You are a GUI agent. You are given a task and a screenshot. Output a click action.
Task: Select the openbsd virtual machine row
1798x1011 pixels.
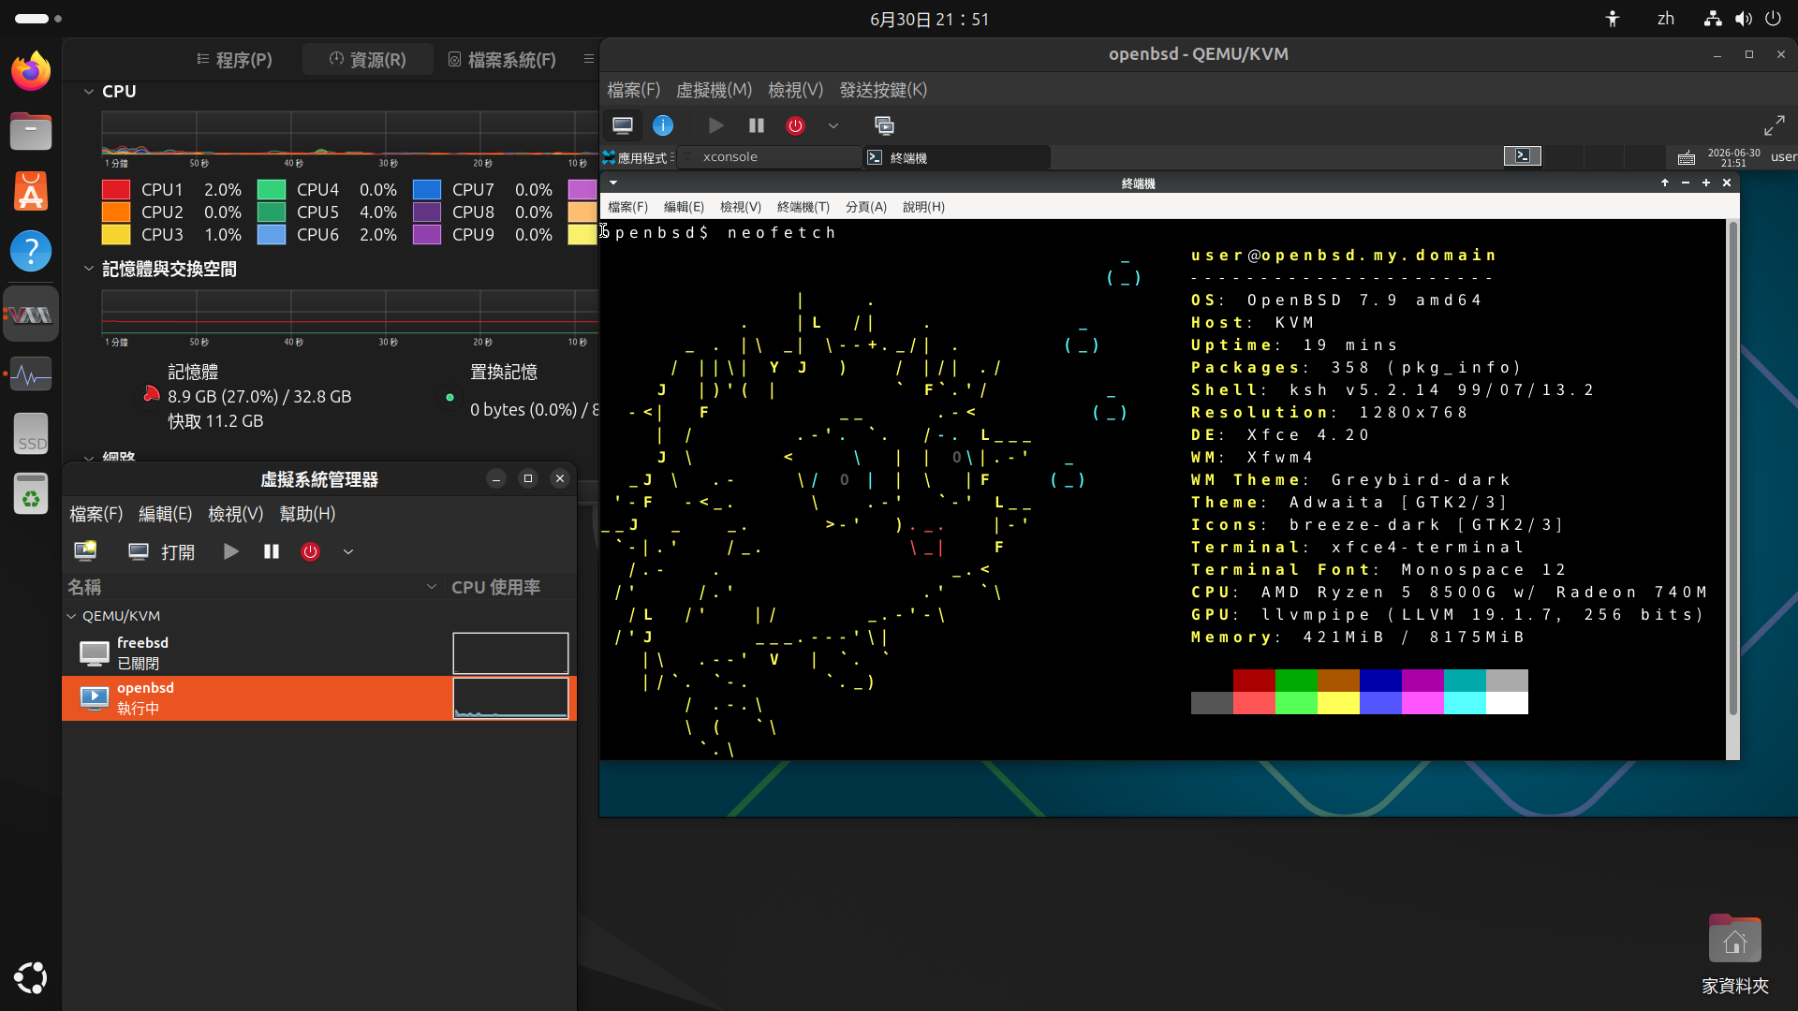coord(319,698)
